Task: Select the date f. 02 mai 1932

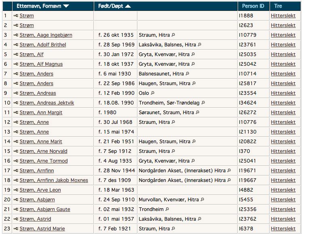Action: click(x=116, y=209)
